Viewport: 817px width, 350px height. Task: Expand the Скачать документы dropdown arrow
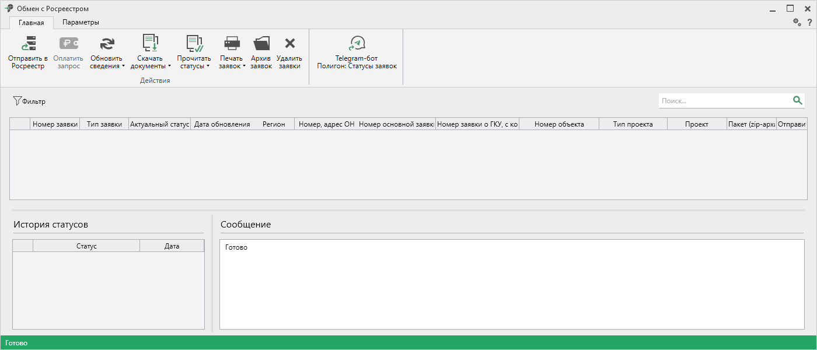[169, 66]
